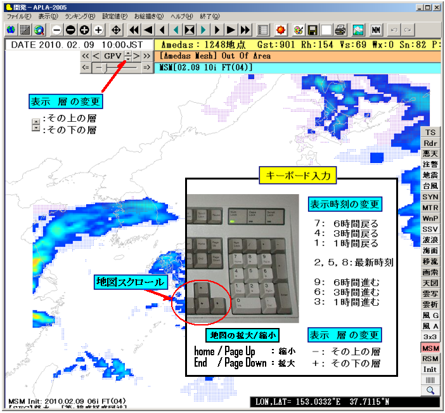Click the printer icon in toolbar
Image resolution: width=445 pixels, height=413 pixels.
[x=340, y=30]
